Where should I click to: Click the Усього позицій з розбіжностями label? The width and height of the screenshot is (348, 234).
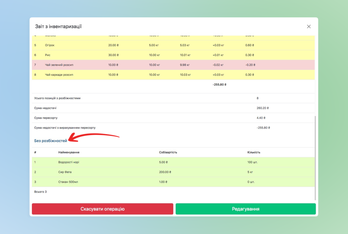point(57,98)
